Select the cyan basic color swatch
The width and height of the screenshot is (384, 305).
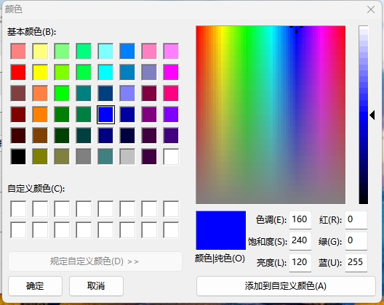(x=105, y=73)
